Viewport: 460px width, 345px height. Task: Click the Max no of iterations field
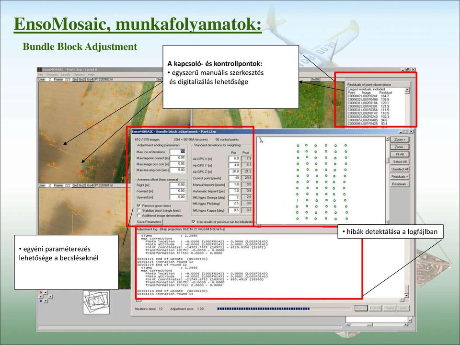pos(178,152)
